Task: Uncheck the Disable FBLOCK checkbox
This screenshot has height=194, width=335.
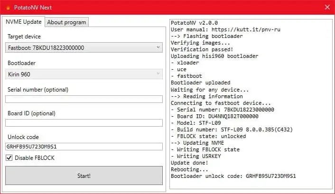Action: pos(9,157)
